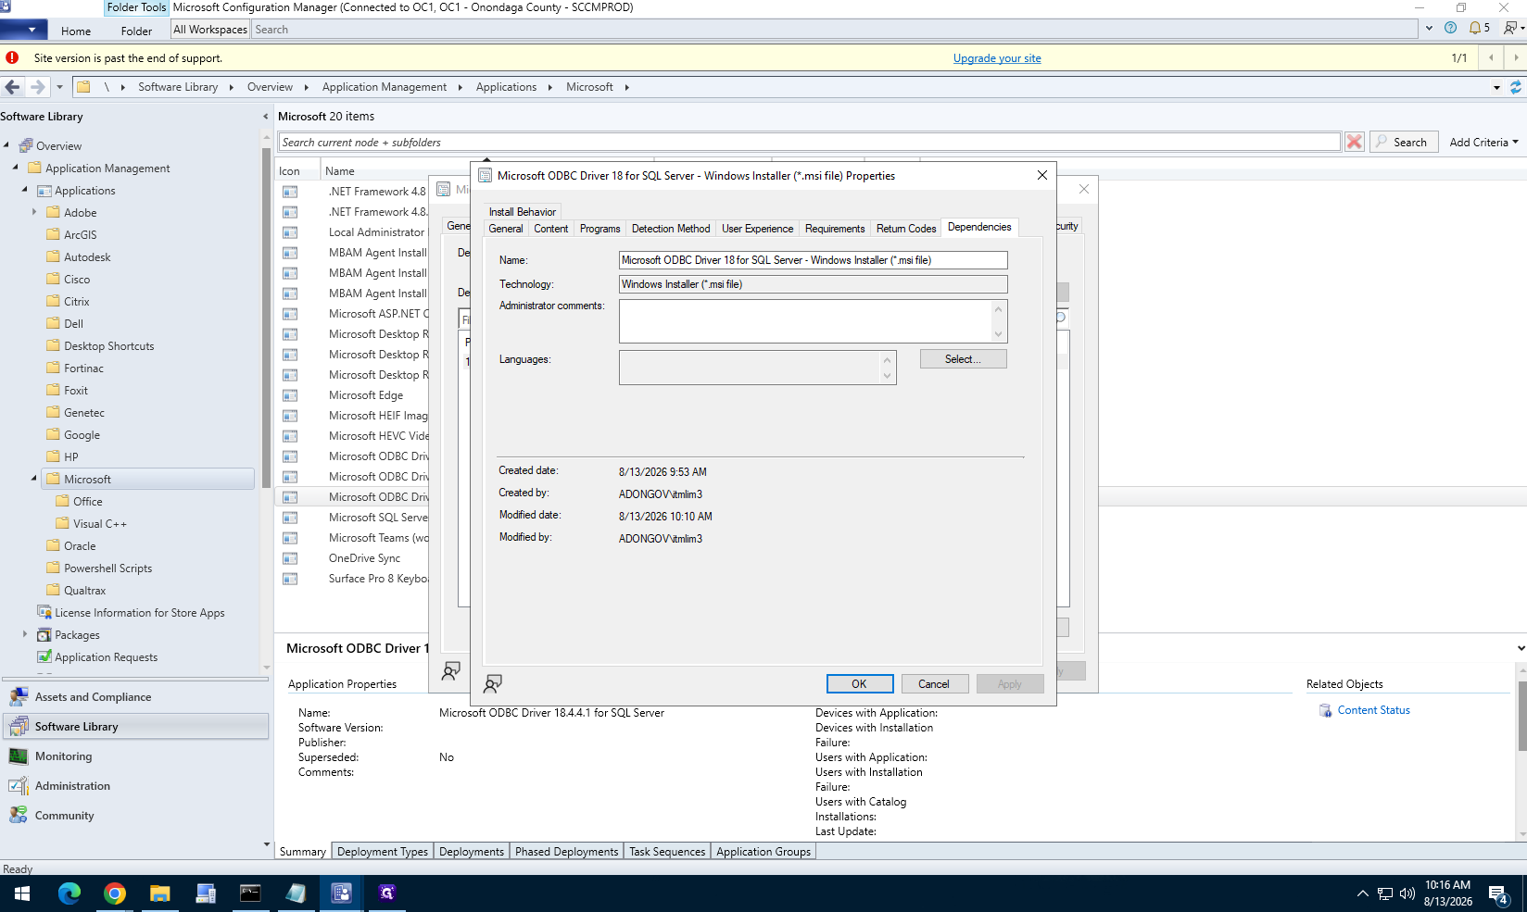
Task: Switch to the Deployment Types bottom tab
Action: click(x=383, y=852)
